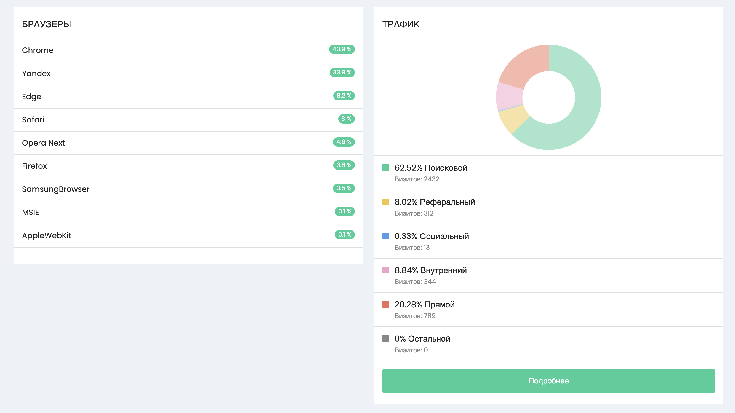The width and height of the screenshot is (735, 413).
Task: Click the SamsungBrowser row label
Action: [x=56, y=189]
